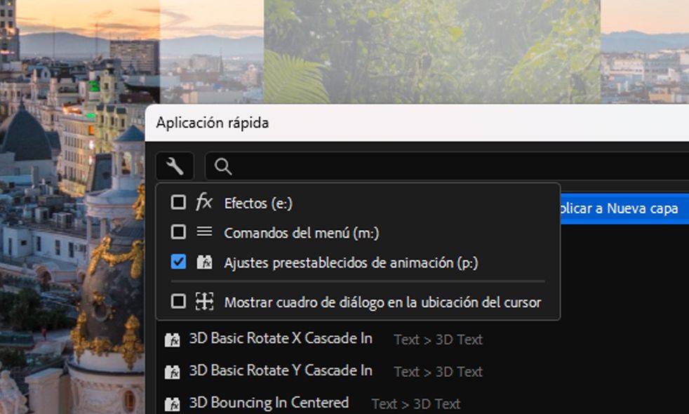This screenshot has width=689, height=414.
Task: Select Ajustes preestablecidos de animación (p:) entry
Action: pos(351,263)
